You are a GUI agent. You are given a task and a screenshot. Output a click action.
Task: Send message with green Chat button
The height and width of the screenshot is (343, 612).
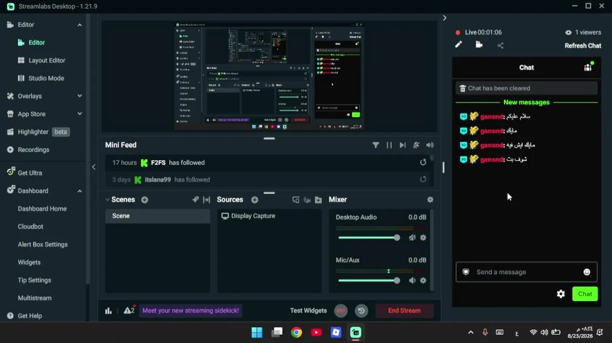(585, 294)
